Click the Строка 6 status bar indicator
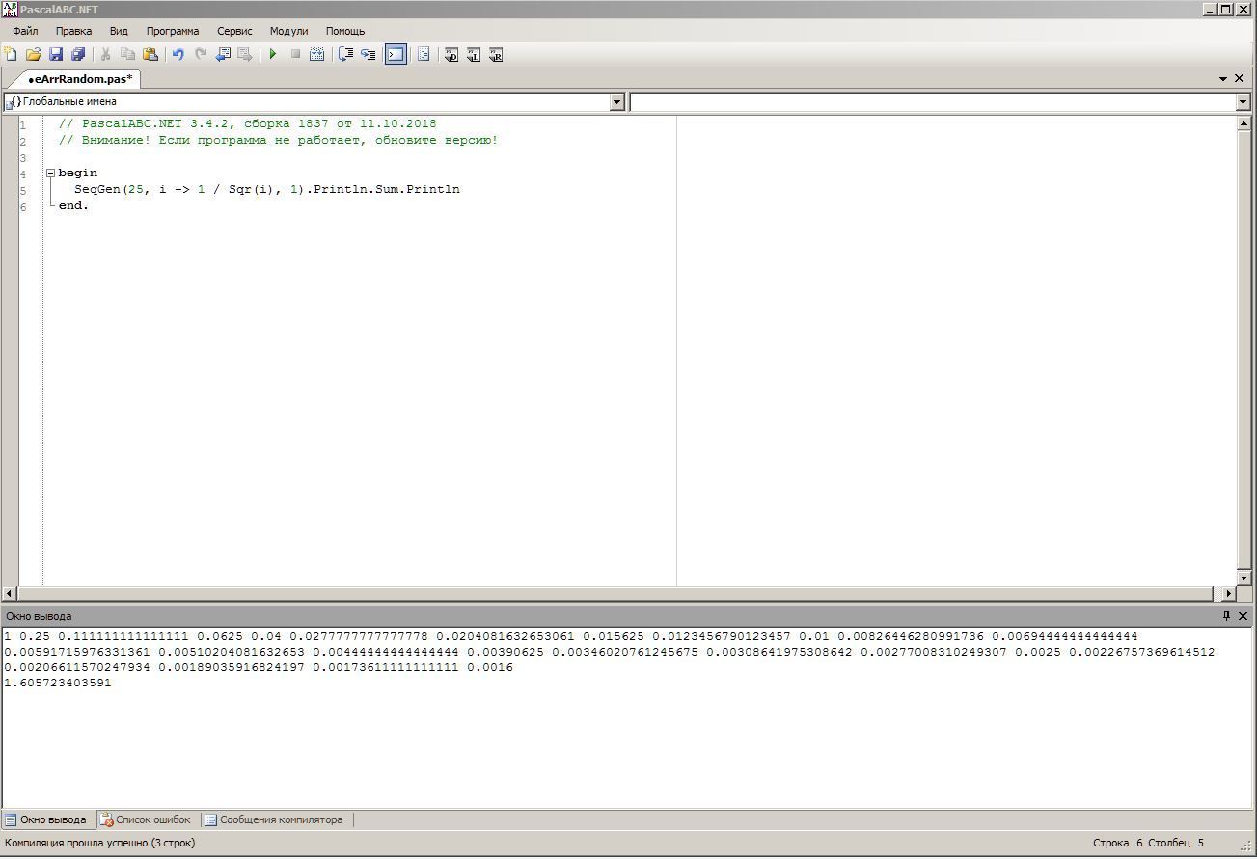 pyautogui.click(x=1117, y=844)
